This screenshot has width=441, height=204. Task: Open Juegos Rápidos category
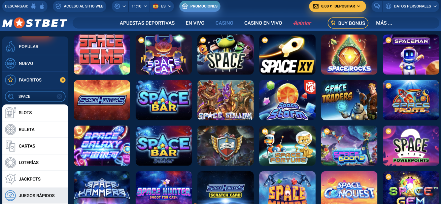tap(35, 196)
